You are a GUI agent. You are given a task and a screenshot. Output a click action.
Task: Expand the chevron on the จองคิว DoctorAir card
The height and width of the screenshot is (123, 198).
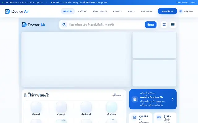[x=173, y=99]
